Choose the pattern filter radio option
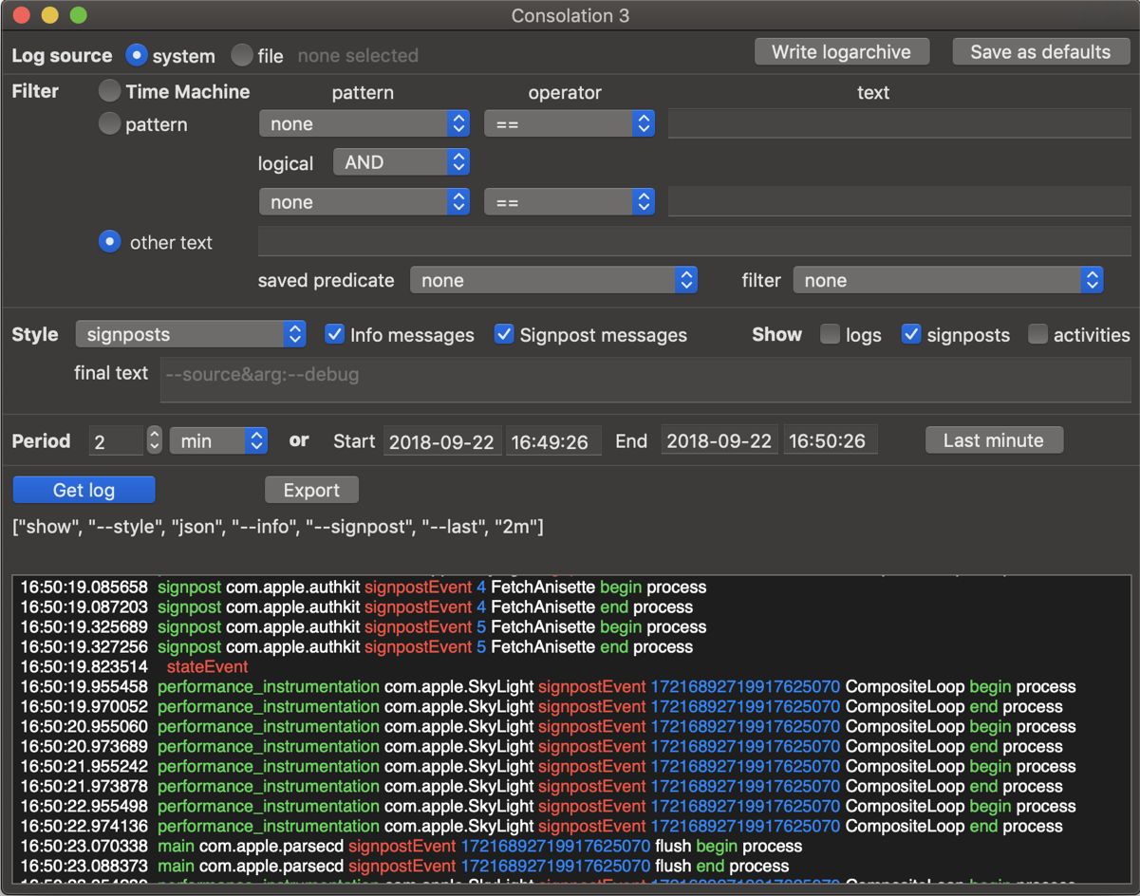1140x896 pixels. pos(110,123)
